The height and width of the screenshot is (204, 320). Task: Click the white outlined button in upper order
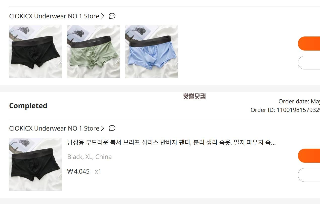(x=309, y=63)
